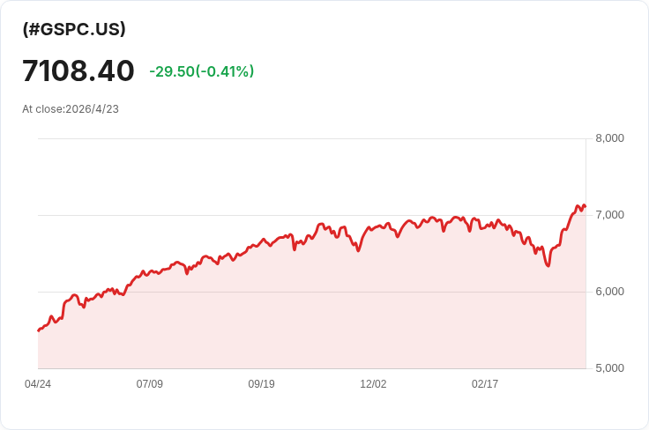The width and height of the screenshot is (649, 430).
Task: Click the line's dip just left of 12/02
Action: tap(358, 250)
